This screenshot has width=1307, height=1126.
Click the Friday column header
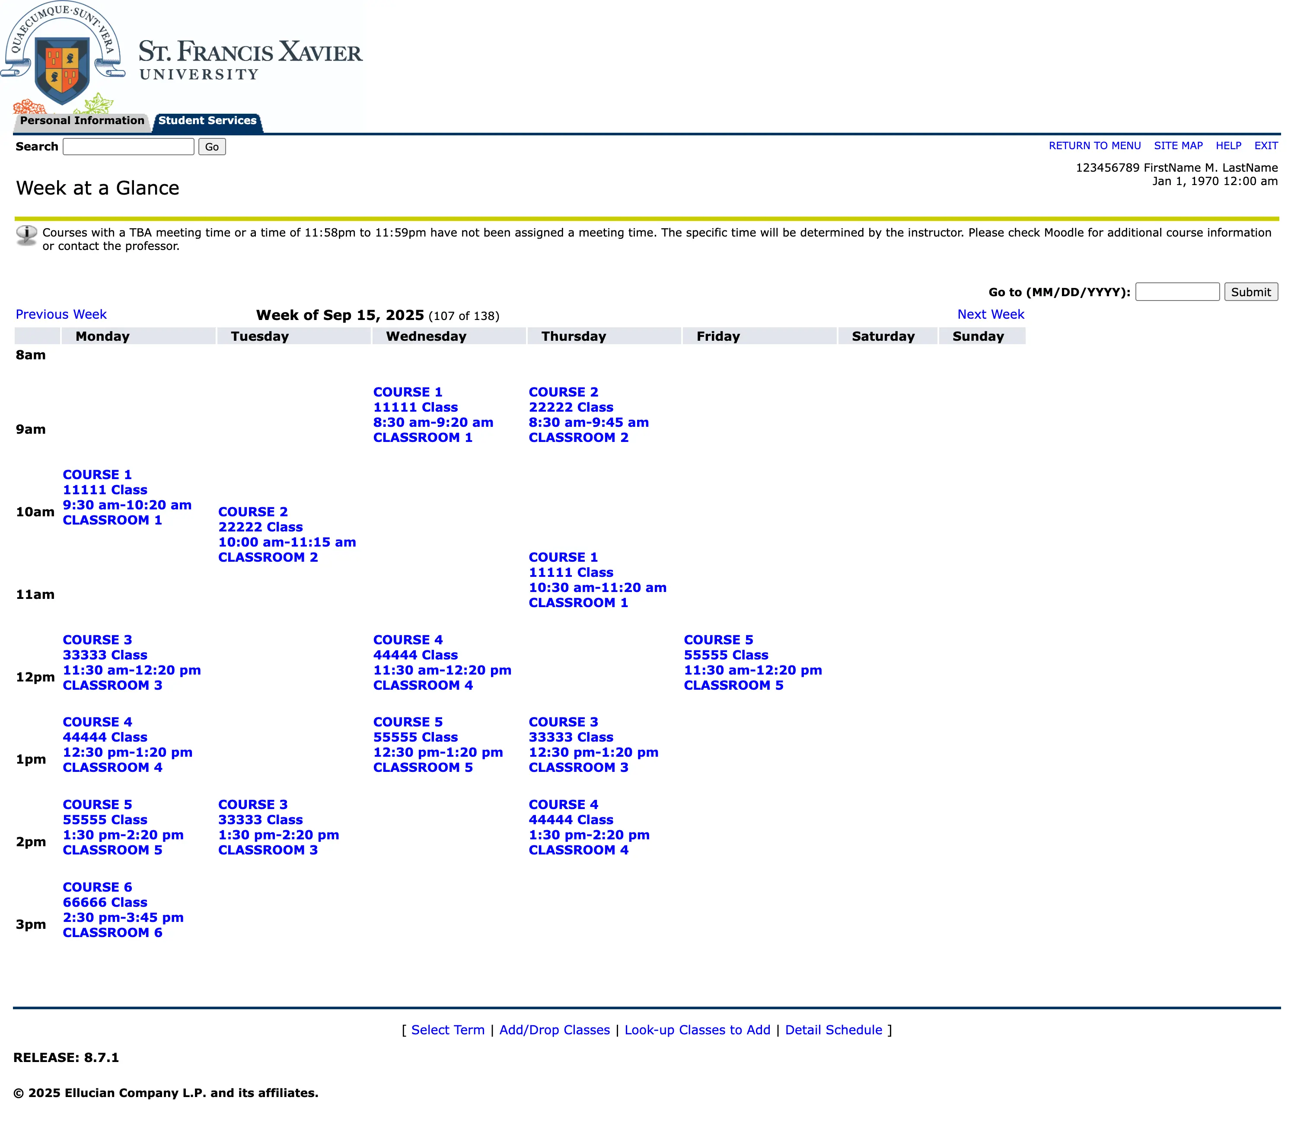(759, 336)
